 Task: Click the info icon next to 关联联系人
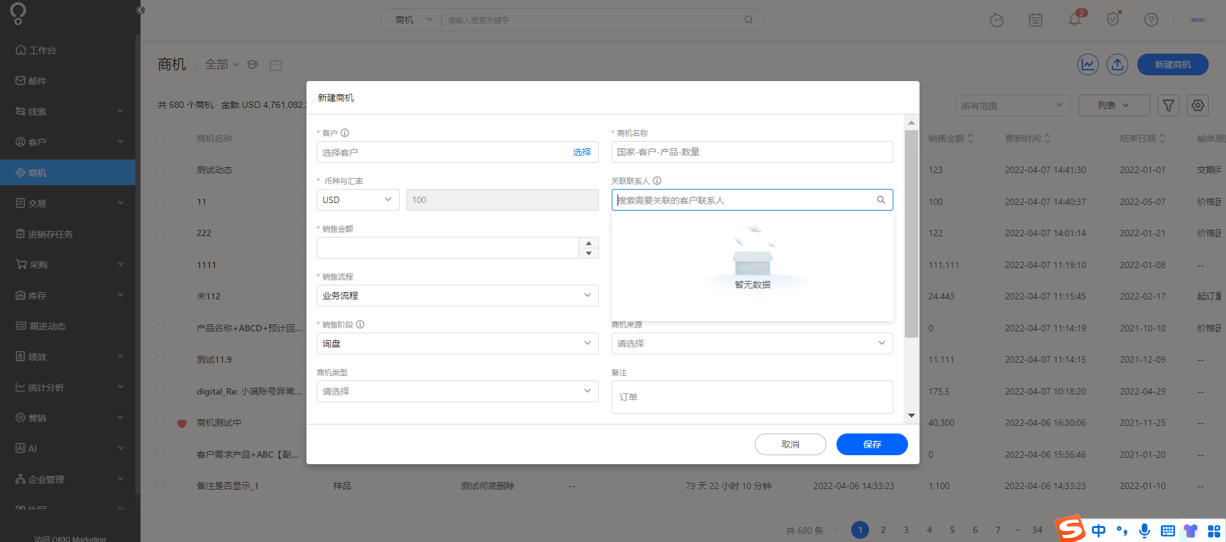[x=657, y=181]
